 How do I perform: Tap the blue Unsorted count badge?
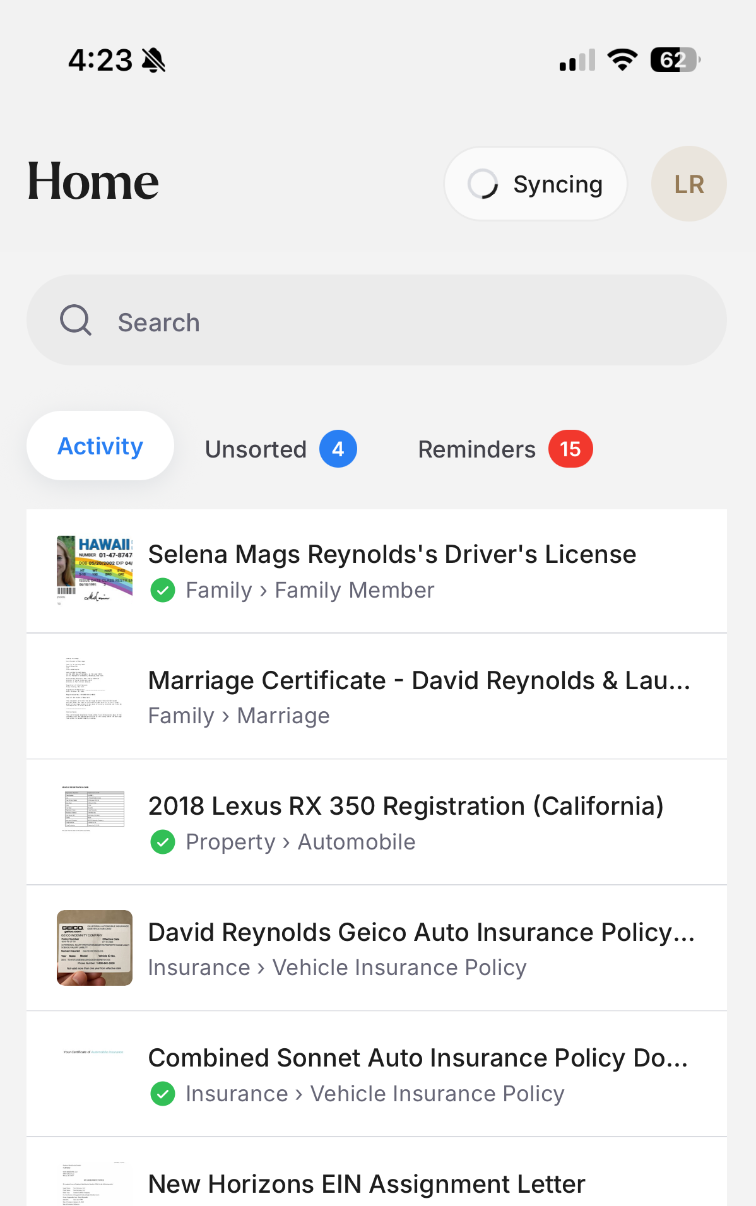[x=338, y=449]
